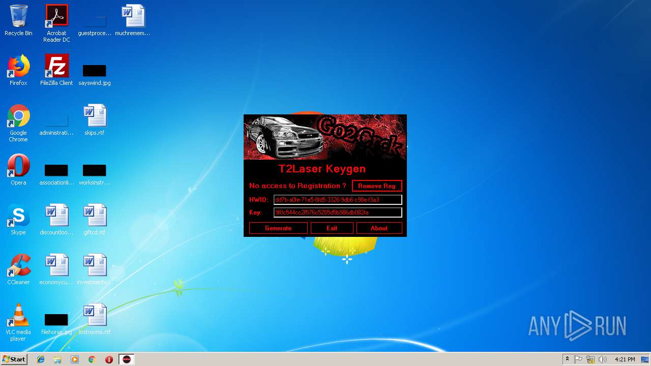Viewport: 651px width, 366px height.
Task: Open Chrome from the taskbar
Action: [92, 359]
